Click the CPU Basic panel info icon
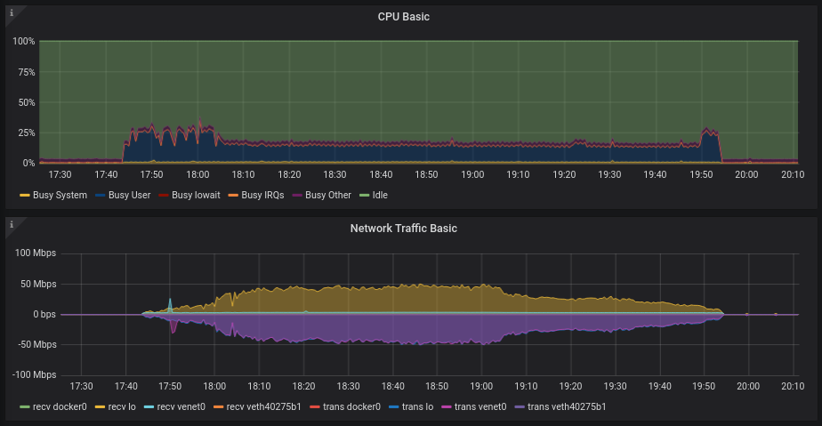Image resolution: width=822 pixels, height=426 pixels. [x=12, y=12]
